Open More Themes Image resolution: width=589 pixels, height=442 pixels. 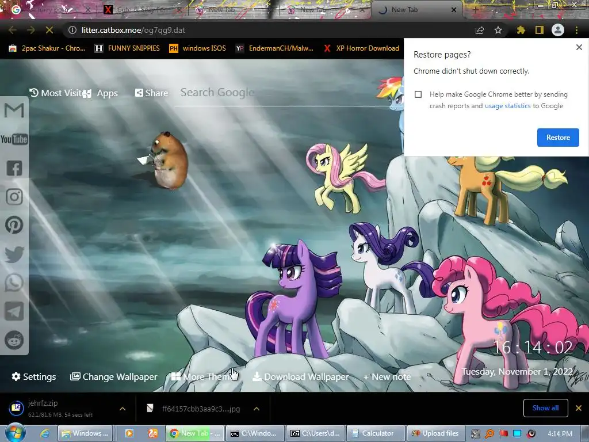[x=202, y=376]
